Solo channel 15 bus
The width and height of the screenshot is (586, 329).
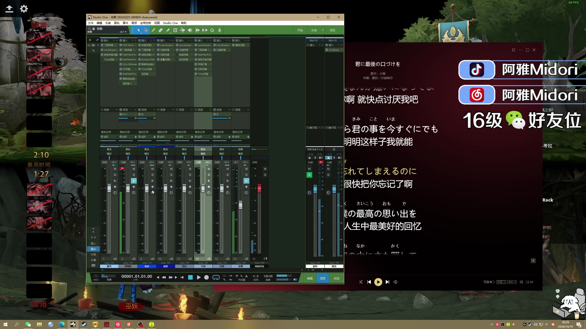(265, 175)
